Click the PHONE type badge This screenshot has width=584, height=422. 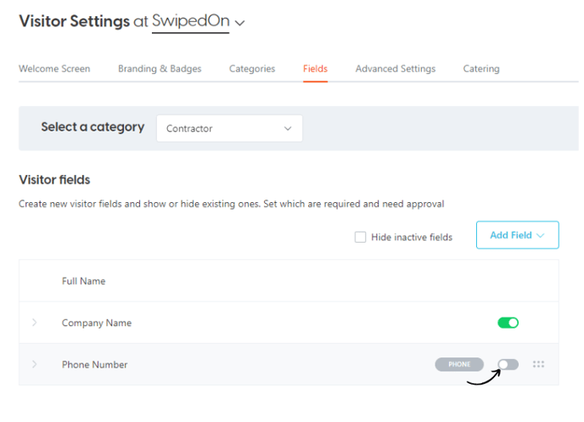click(459, 364)
